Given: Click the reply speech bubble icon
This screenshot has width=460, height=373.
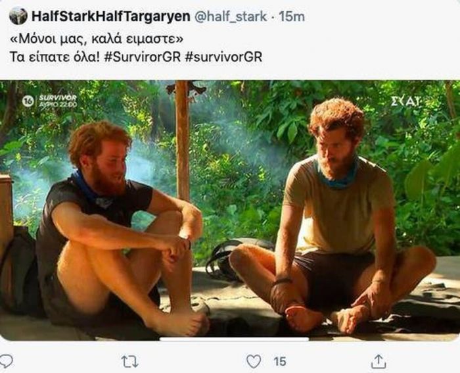Looking at the screenshot, I should [x=6, y=361].
